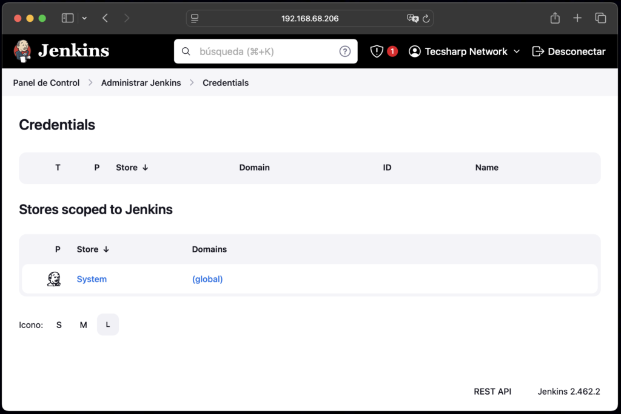Sort Credentials table by ID column

[387, 168]
